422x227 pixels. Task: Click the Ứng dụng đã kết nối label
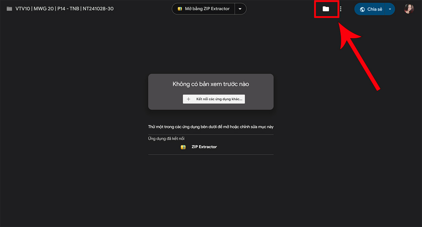tap(166, 139)
